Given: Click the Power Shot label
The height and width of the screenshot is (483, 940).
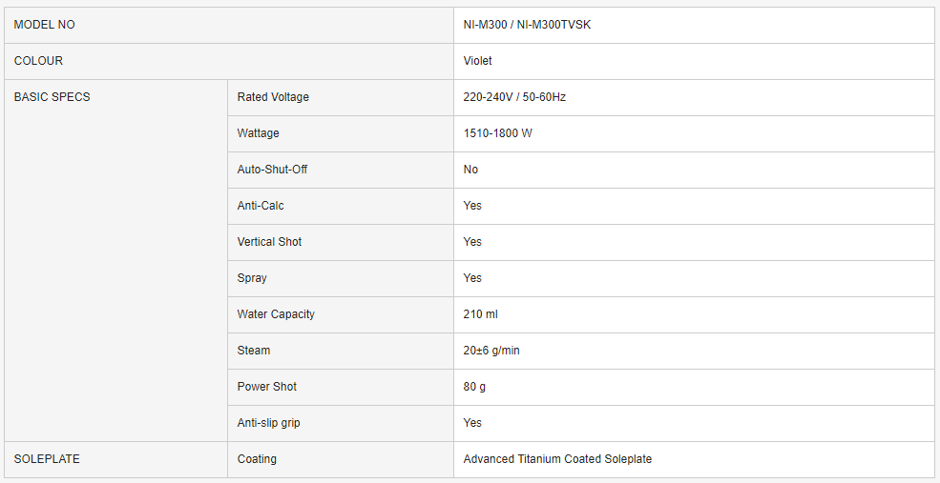Looking at the screenshot, I should click(267, 387).
